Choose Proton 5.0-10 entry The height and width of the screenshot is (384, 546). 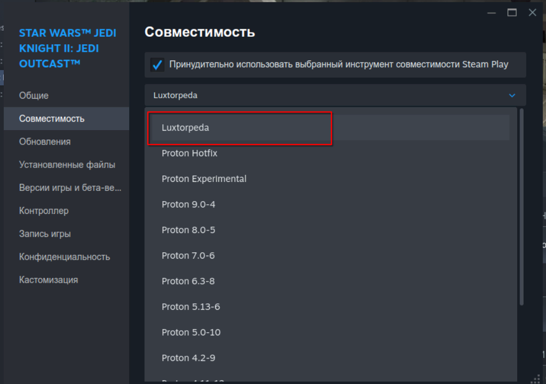click(191, 333)
